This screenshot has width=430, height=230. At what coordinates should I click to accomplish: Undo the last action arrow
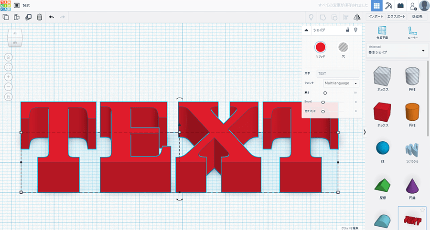[x=52, y=17]
